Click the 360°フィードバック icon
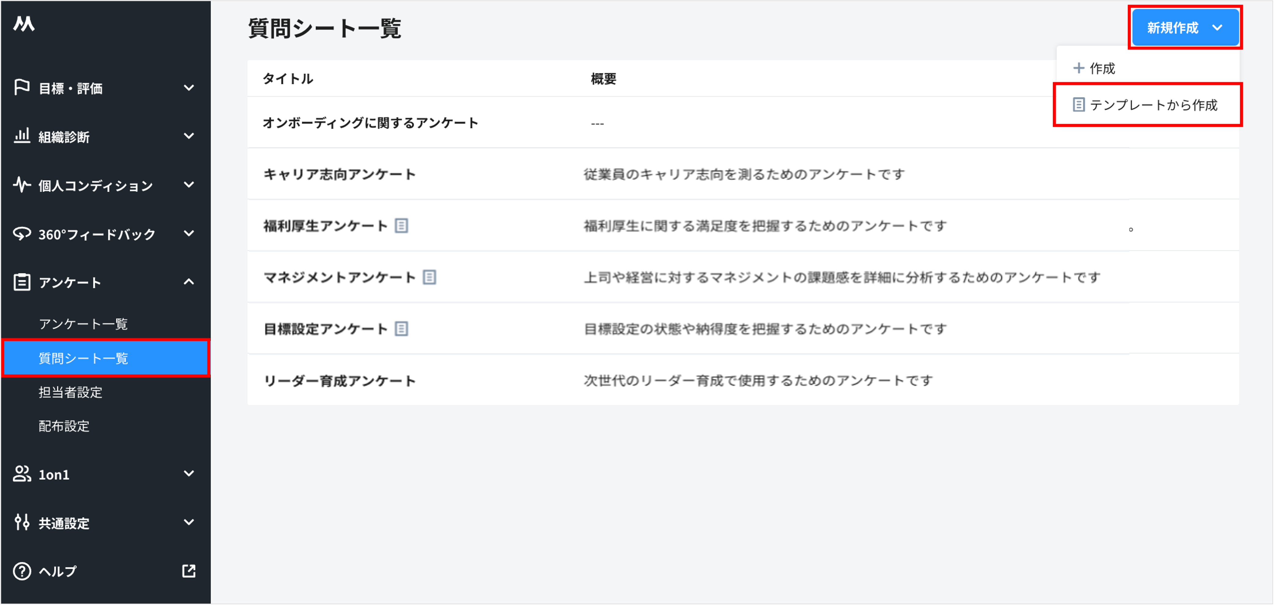The height and width of the screenshot is (605, 1274). [x=22, y=234]
